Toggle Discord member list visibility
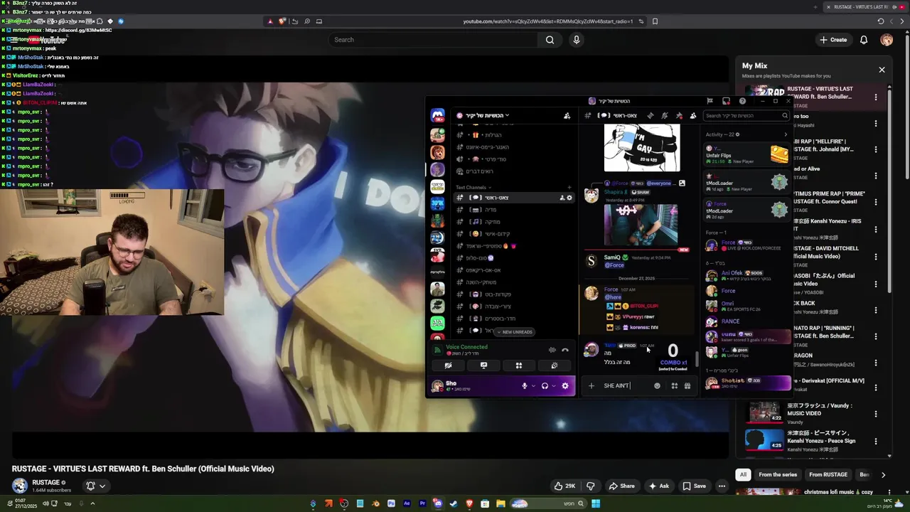The image size is (910, 512). point(693,115)
